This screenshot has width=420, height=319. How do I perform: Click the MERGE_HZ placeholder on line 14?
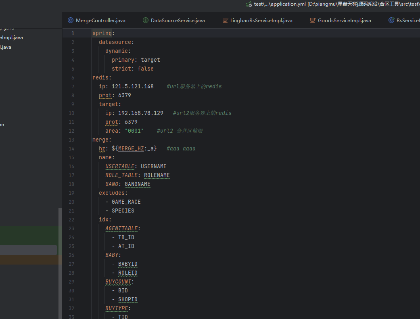131,149
